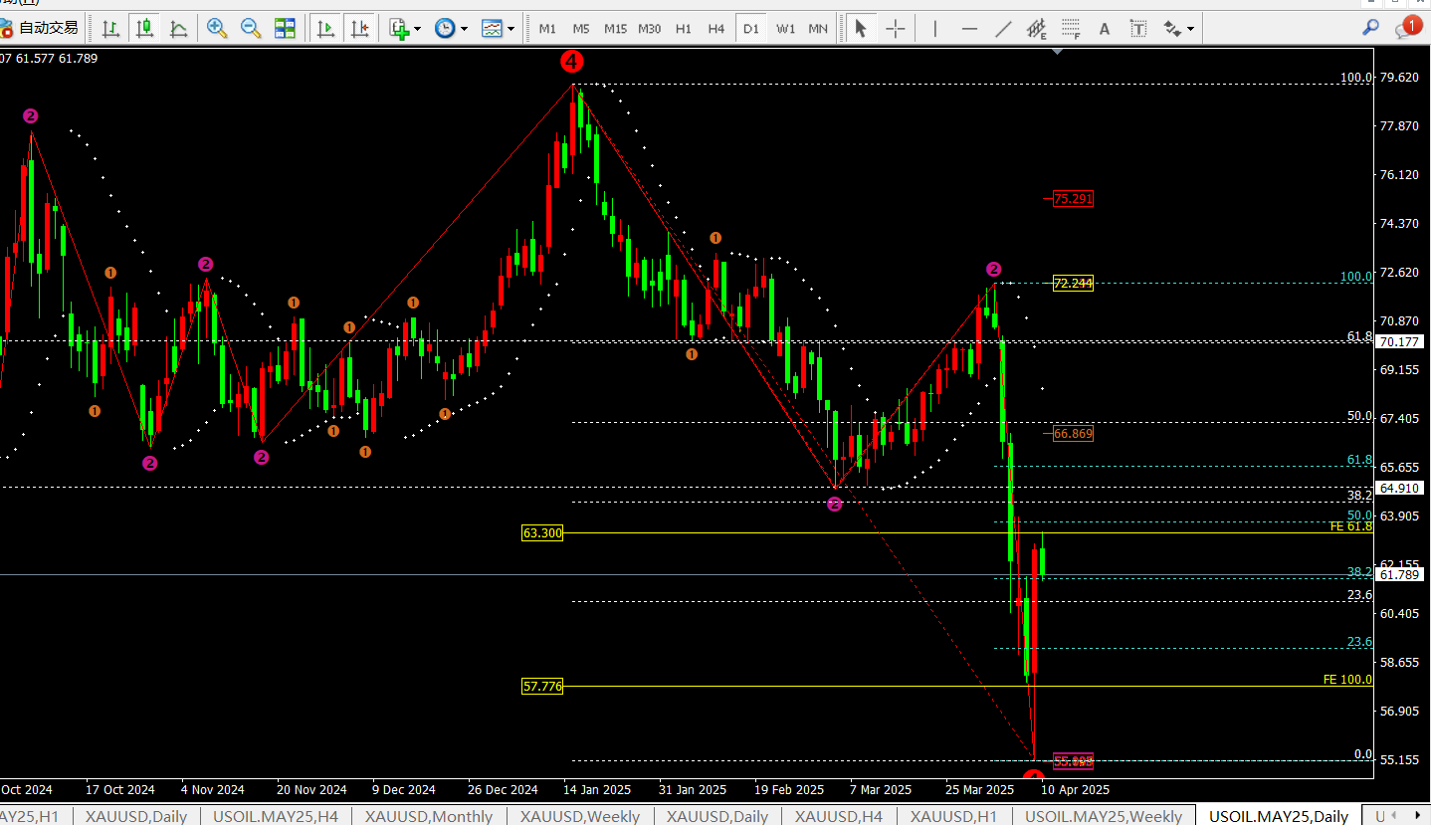The height and width of the screenshot is (825, 1431).
Task: Tile chart windows with the grid icon
Action: 285,28
